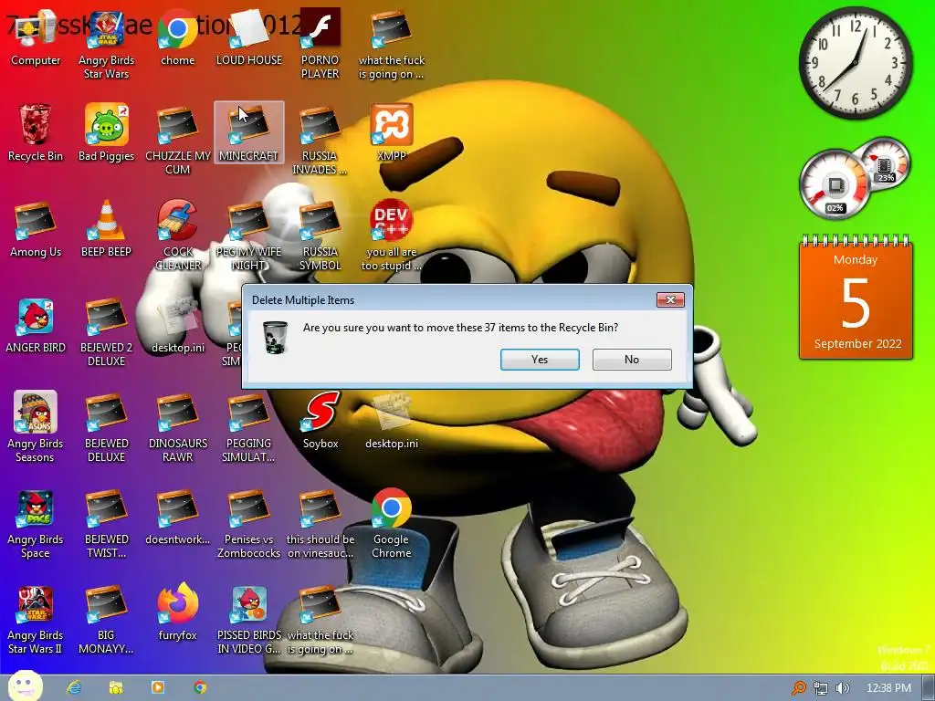Image resolution: width=935 pixels, height=701 pixels.
Task: Open Chrome from the taskbar
Action: click(200, 687)
